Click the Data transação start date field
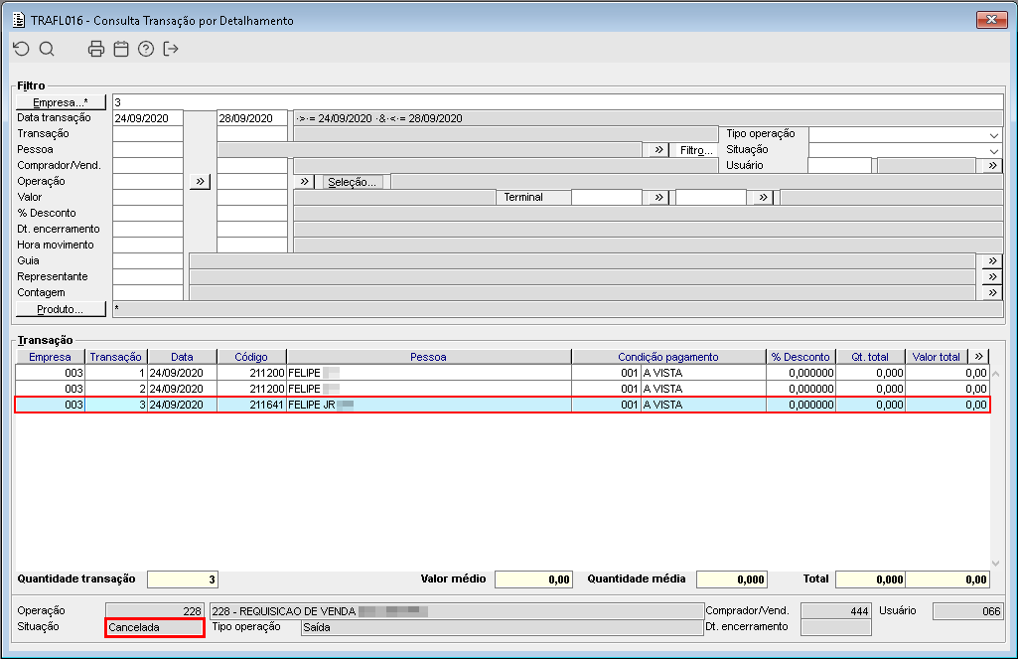The width and height of the screenshot is (1018, 659). point(148,118)
